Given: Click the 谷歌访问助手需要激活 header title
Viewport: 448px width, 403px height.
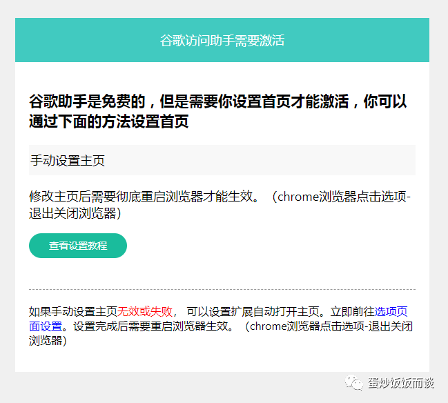Looking at the screenshot, I should tap(222, 40).
